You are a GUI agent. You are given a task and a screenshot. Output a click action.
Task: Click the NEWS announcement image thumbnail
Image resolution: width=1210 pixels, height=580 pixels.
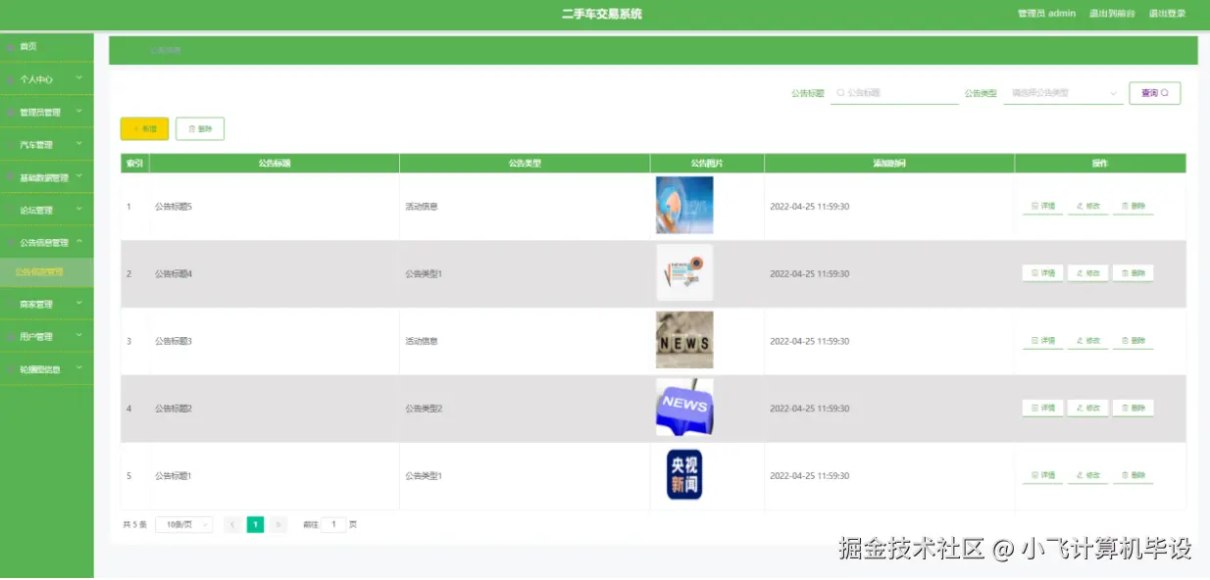(x=683, y=408)
